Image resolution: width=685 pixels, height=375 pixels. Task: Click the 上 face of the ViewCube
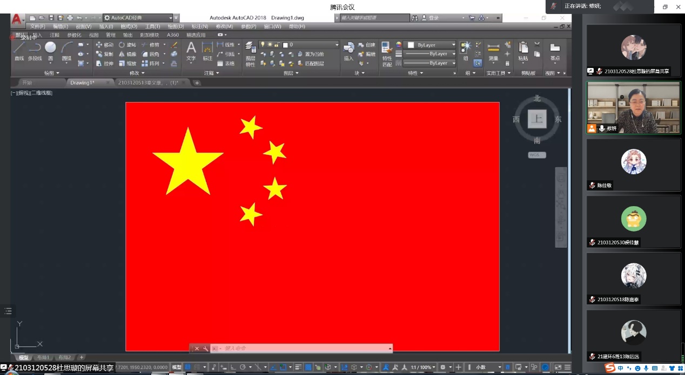537,119
